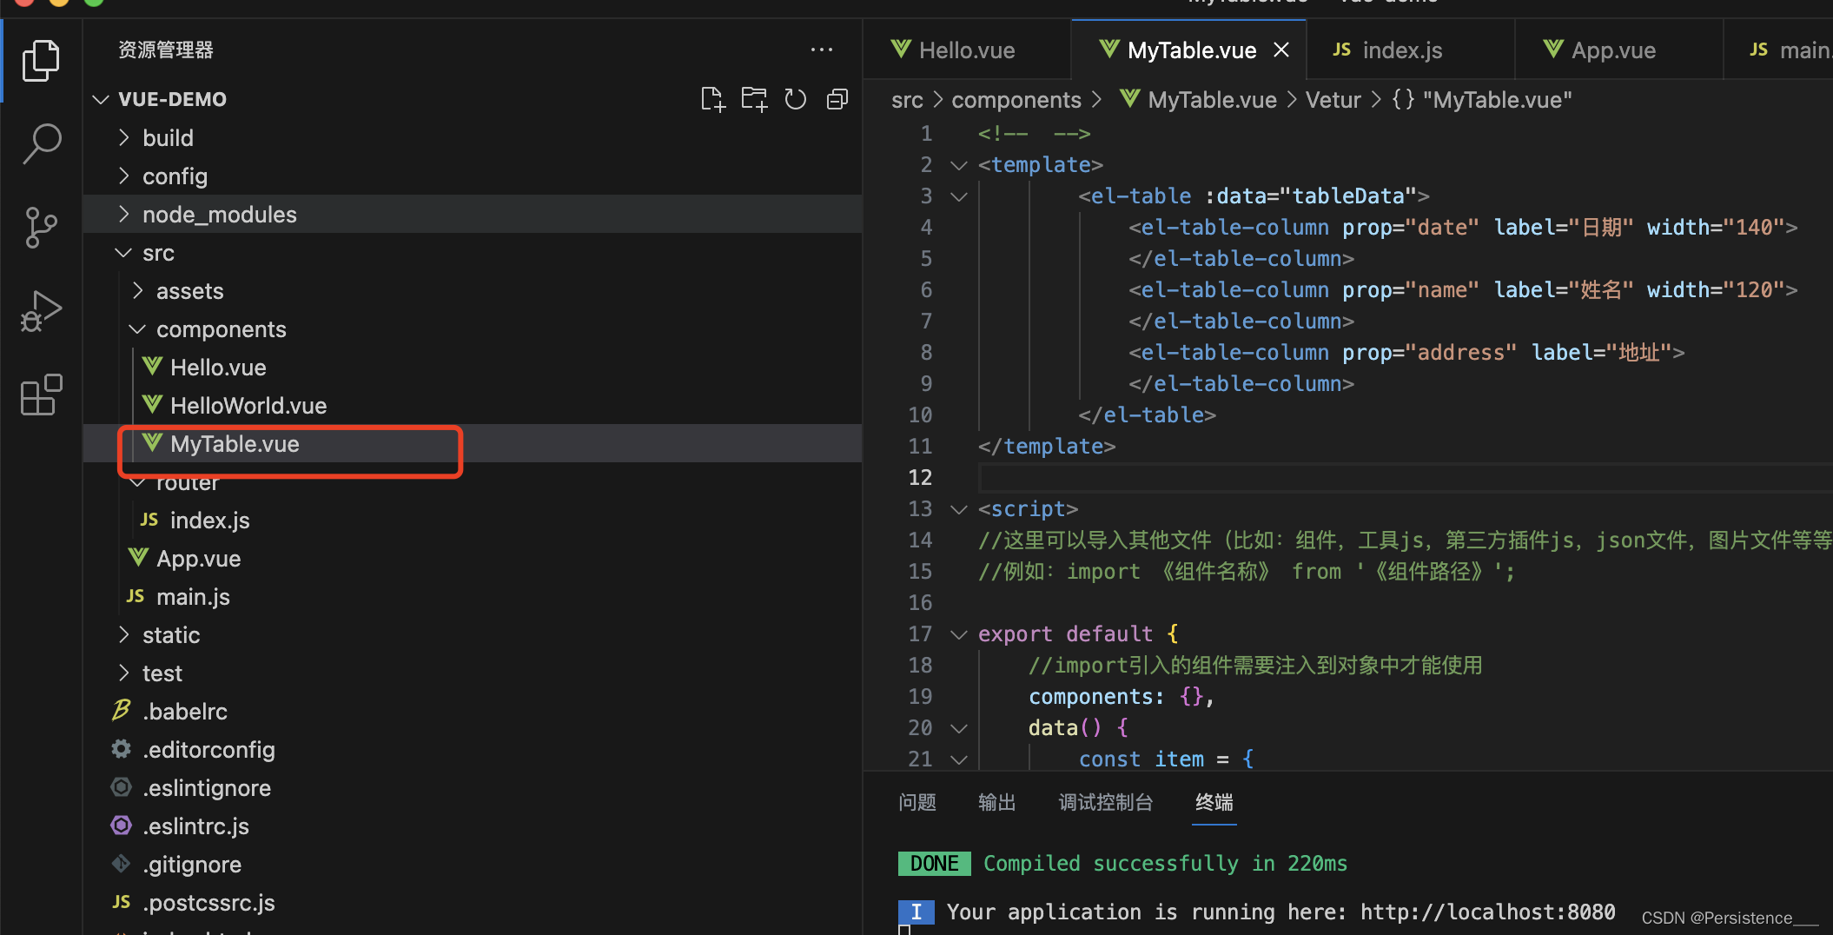The width and height of the screenshot is (1833, 935).
Task: Close the MyTable.vue editor tab
Action: click(1281, 50)
